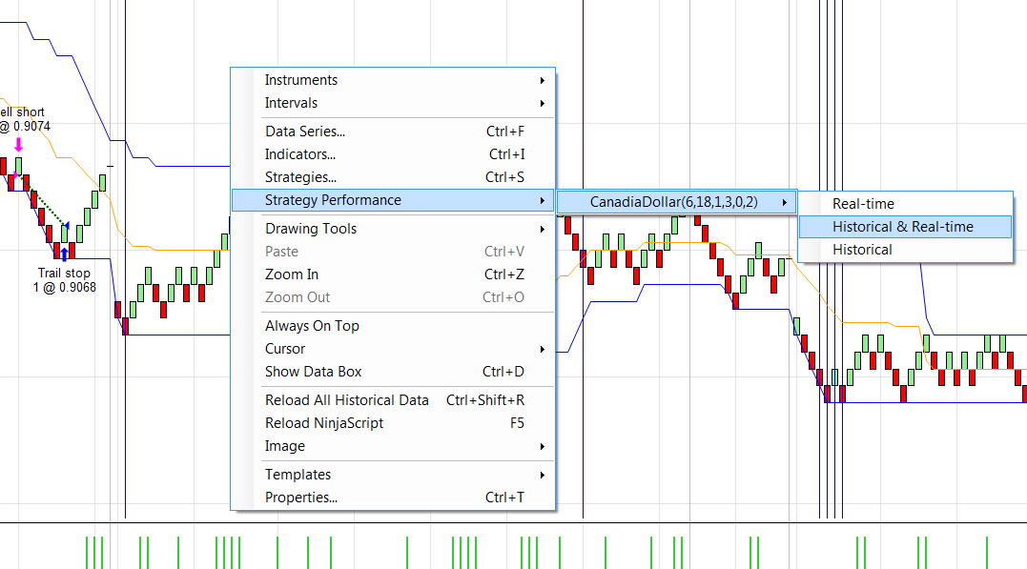Expand the Intervals submenu arrow

[x=543, y=103]
